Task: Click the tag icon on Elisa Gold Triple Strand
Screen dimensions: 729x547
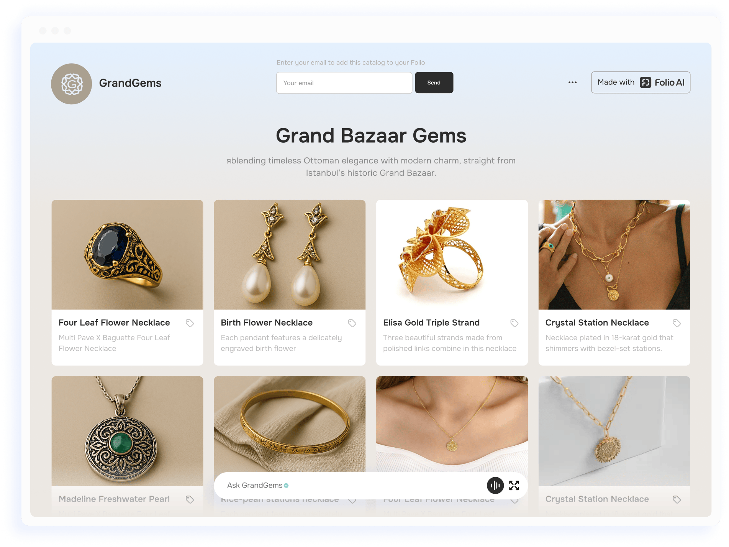Action: pos(514,323)
